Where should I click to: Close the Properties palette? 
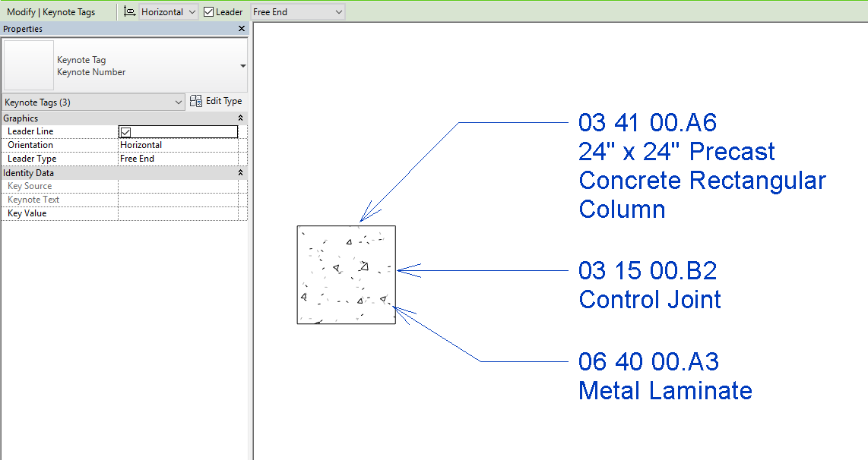point(242,29)
